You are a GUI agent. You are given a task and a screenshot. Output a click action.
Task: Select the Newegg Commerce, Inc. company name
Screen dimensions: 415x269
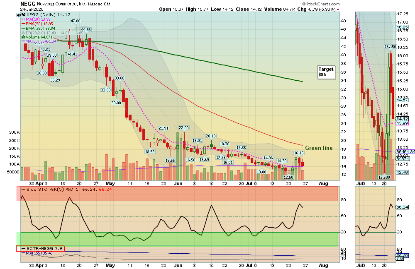61,4
